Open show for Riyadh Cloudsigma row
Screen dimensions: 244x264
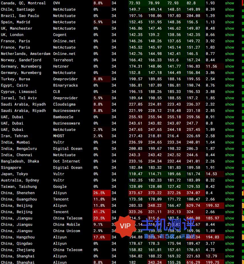coord(230,104)
